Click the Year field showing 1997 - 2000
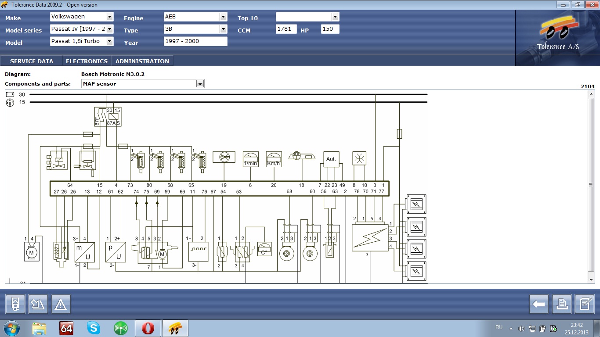The image size is (600, 337). (195, 41)
